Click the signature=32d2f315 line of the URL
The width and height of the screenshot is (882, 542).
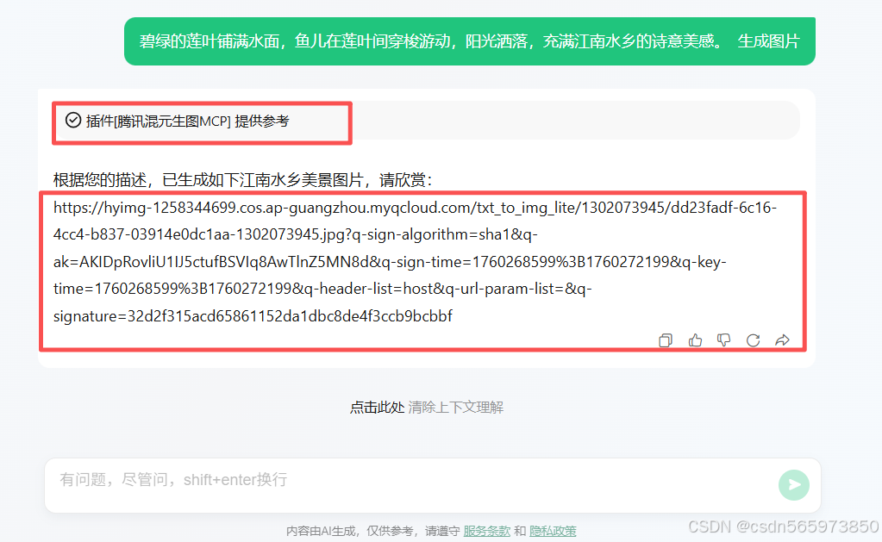coord(253,316)
